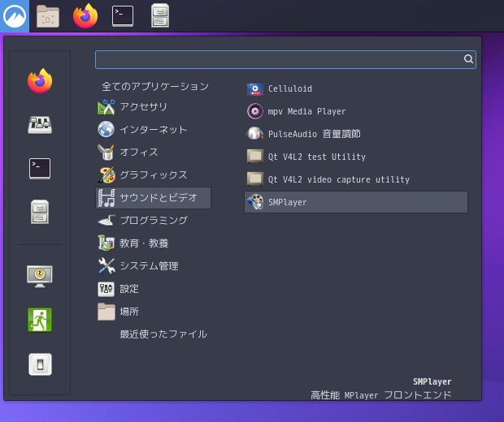Click the green log out icon

(40, 320)
